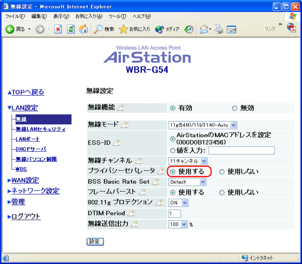This screenshot has height=264, width=302.
Task: Click the Edit page toolbar icon
Action: point(232,30)
